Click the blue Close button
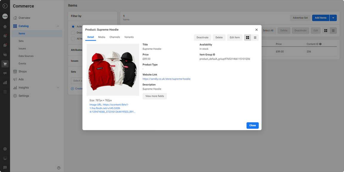344x172 pixels. [x=253, y=125]
